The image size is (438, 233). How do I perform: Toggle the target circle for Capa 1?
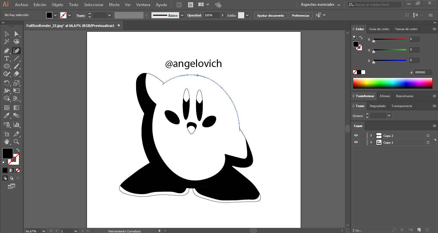click(428, 142)
